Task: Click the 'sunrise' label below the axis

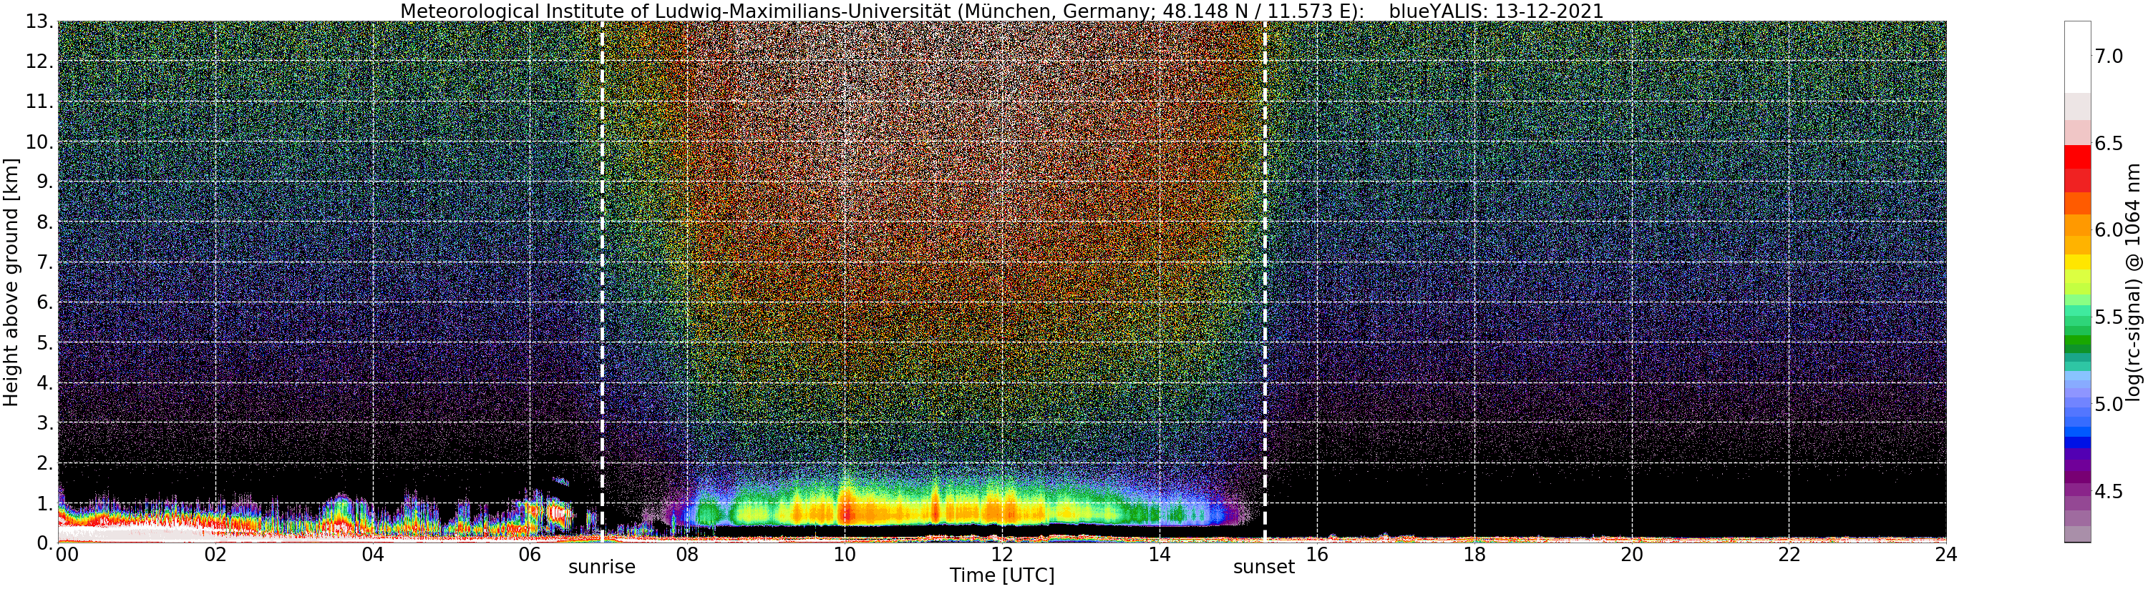Action: point(601,568)
